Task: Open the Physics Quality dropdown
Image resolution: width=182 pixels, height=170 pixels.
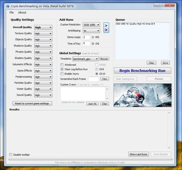Action: 43,52
